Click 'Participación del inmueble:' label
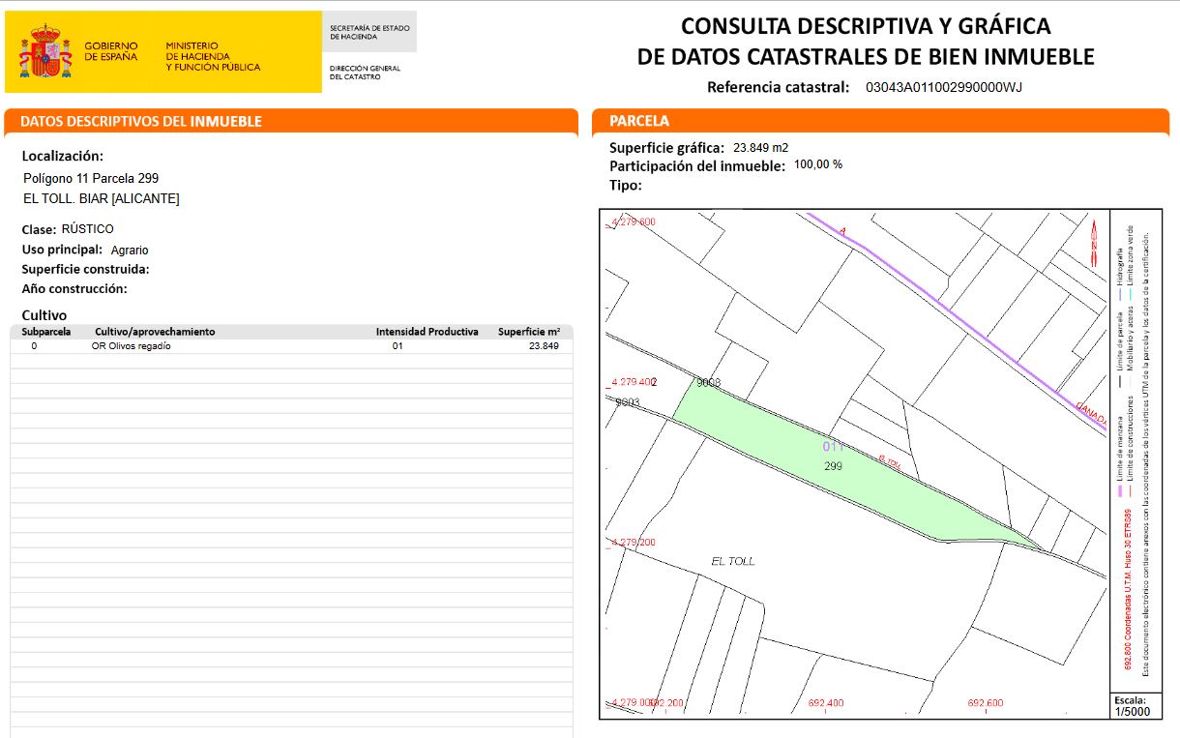The image size is (1180, 738). tap(697, 165)
